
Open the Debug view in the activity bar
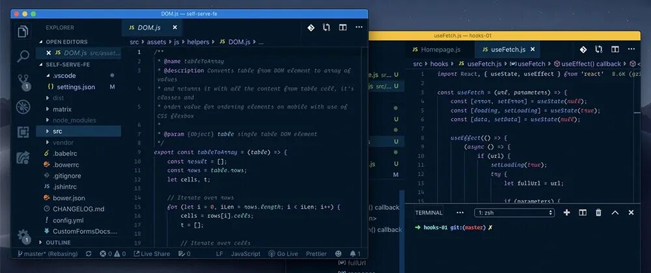coord(23,107)
